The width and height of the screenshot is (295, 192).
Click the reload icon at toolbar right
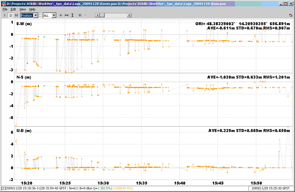[290, 15]
